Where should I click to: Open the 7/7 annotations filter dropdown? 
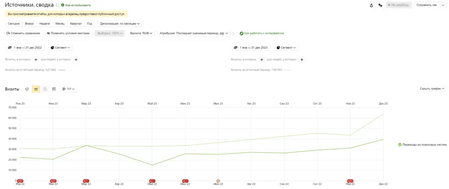coord(69,89)
